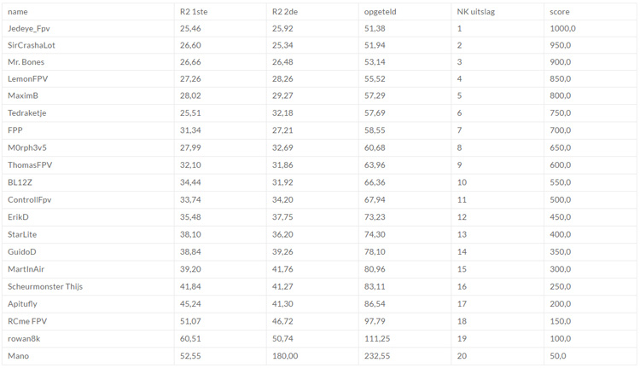640x368 pixels.
Task: Select the Apitufly name cell
Action: (22, 303)
